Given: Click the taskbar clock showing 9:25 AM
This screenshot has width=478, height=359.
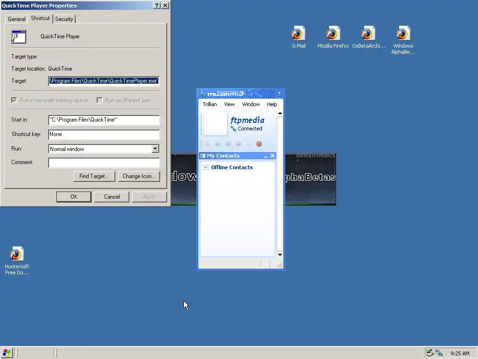Looking at the screenshot, I should (x=460, y=353).
